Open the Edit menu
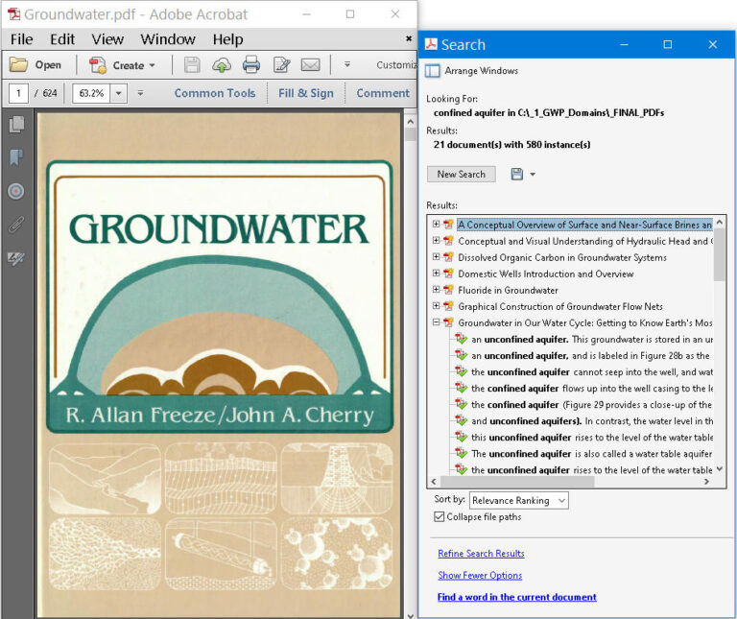This screenshot has width=737, height=619. tap(62, 39)
